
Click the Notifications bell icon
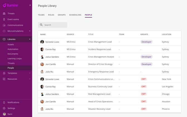4,102
